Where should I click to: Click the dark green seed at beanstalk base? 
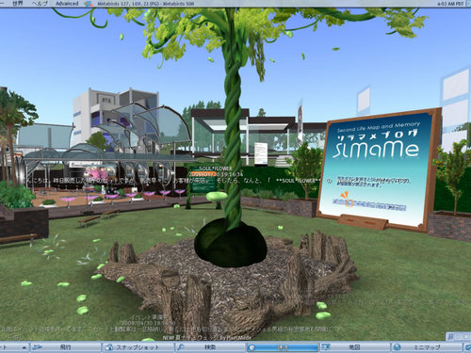231,243
